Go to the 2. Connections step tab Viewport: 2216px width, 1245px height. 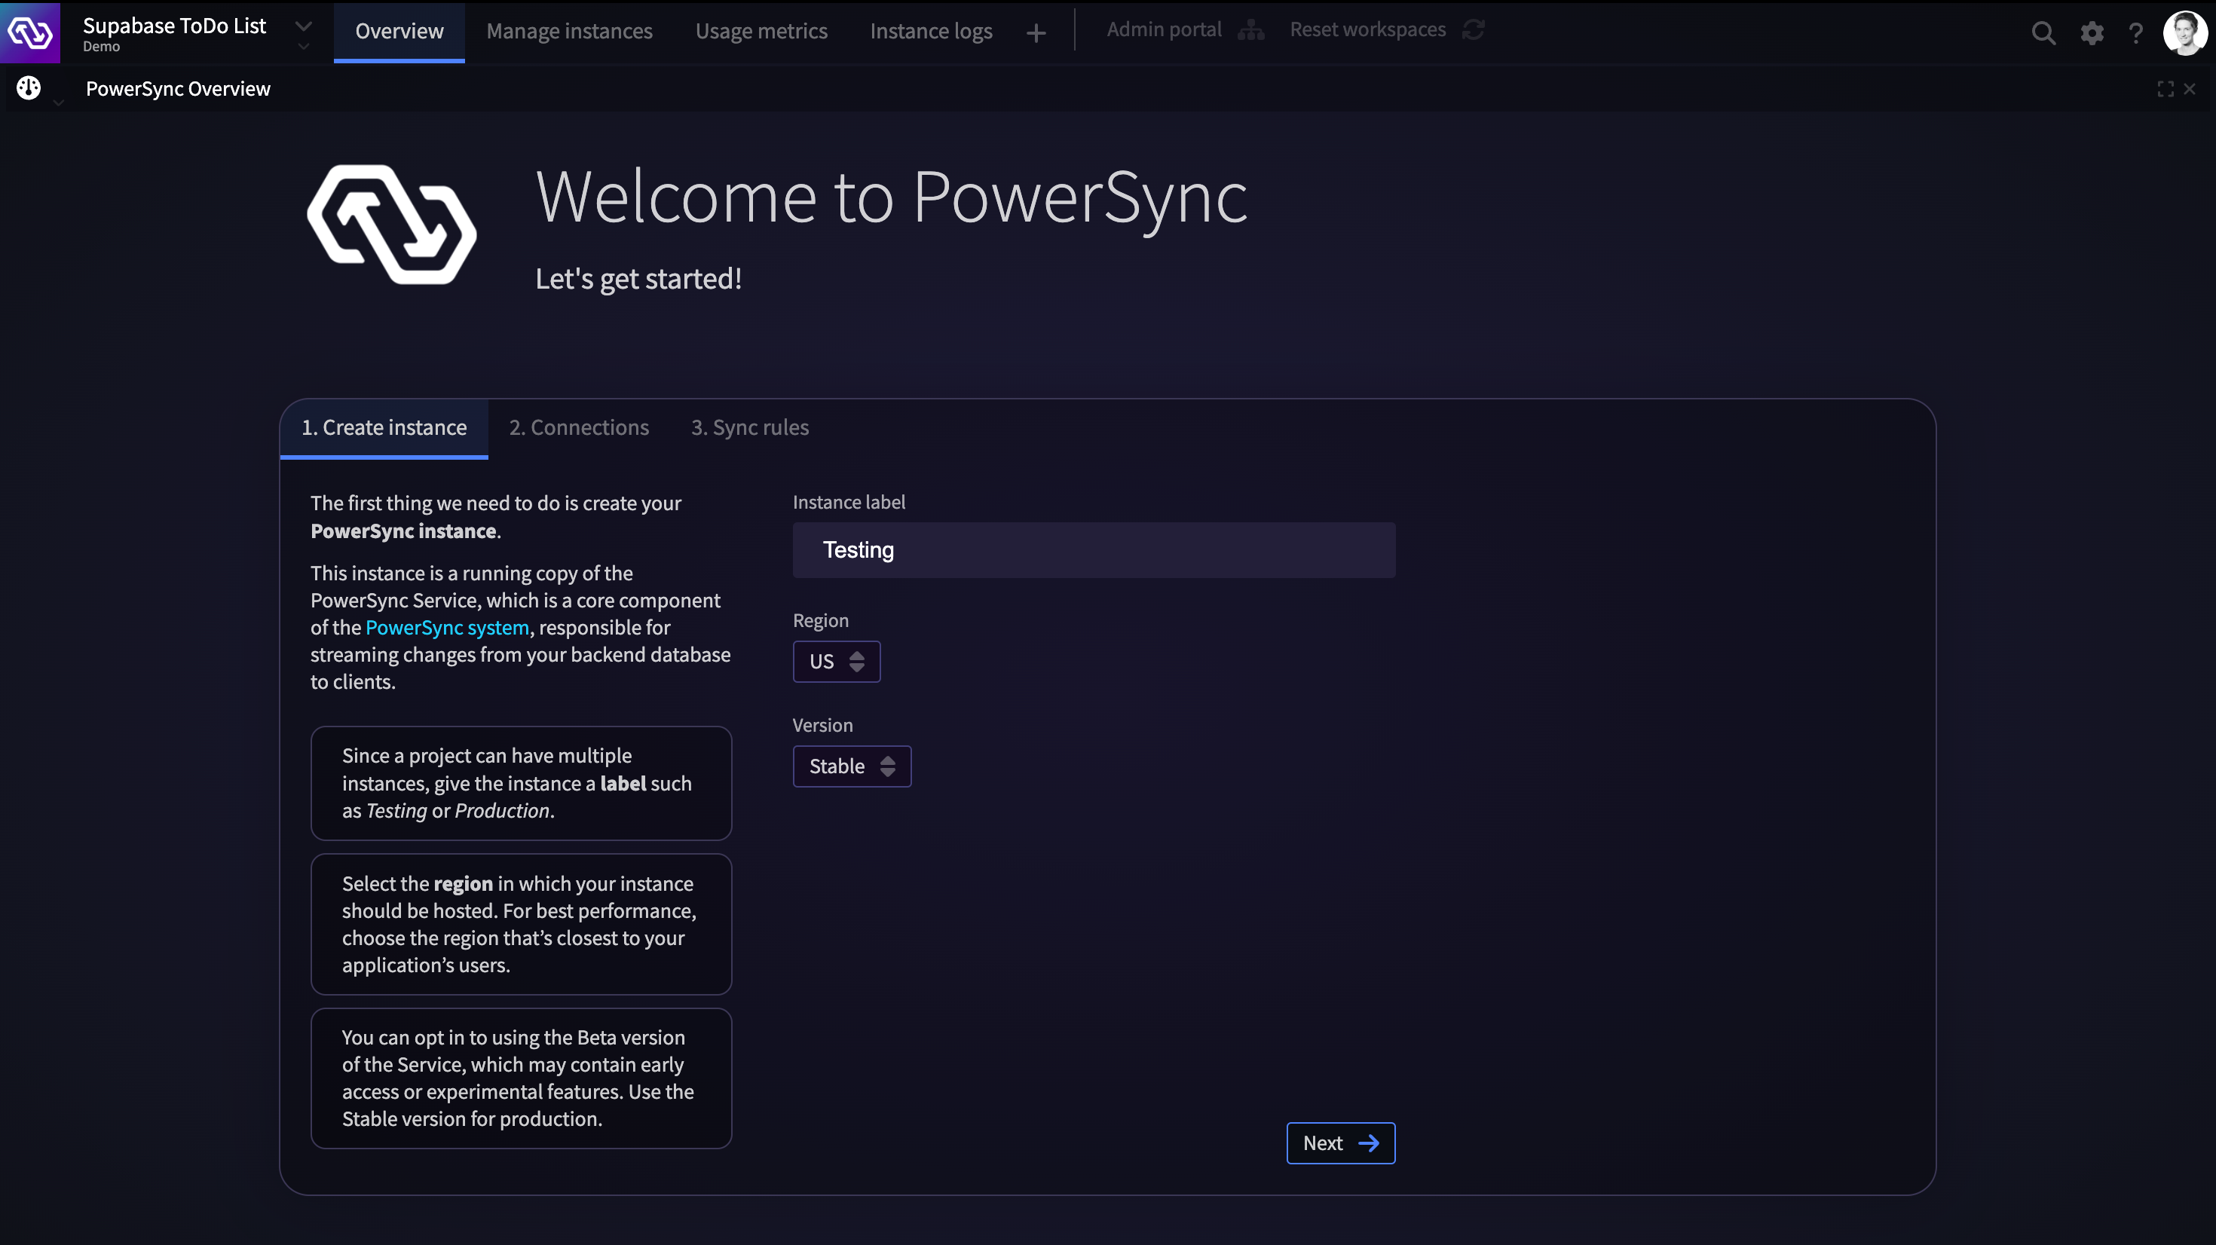(x=579, y=427)
